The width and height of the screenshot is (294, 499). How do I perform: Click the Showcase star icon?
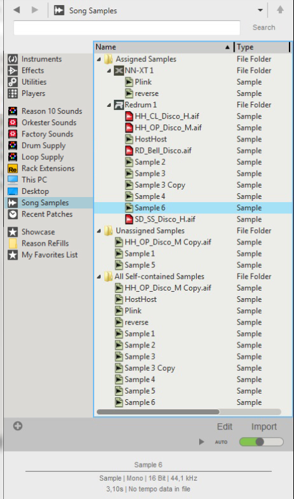13,232
